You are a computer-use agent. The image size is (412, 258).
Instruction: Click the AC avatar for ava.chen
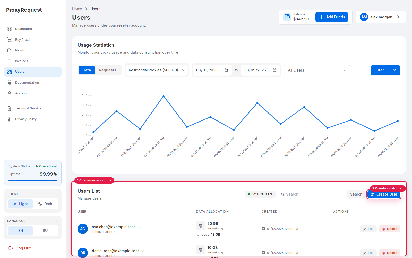(83, 229)
